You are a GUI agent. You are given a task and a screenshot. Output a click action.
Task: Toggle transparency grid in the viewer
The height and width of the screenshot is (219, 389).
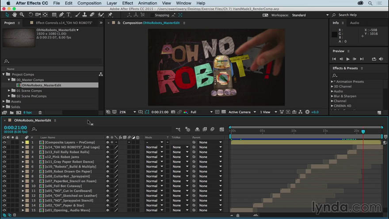[223, 112]
